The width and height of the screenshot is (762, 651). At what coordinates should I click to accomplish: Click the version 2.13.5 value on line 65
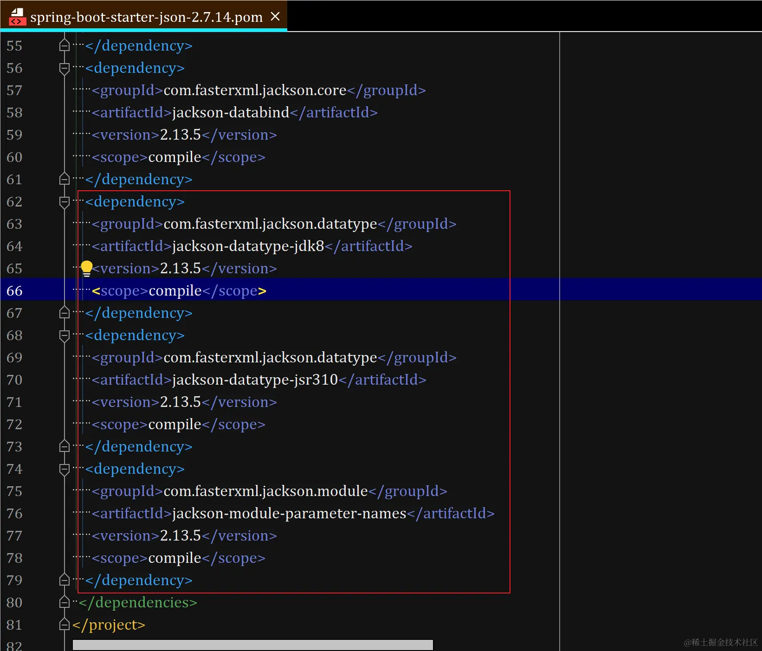click(x=181, y=268)
